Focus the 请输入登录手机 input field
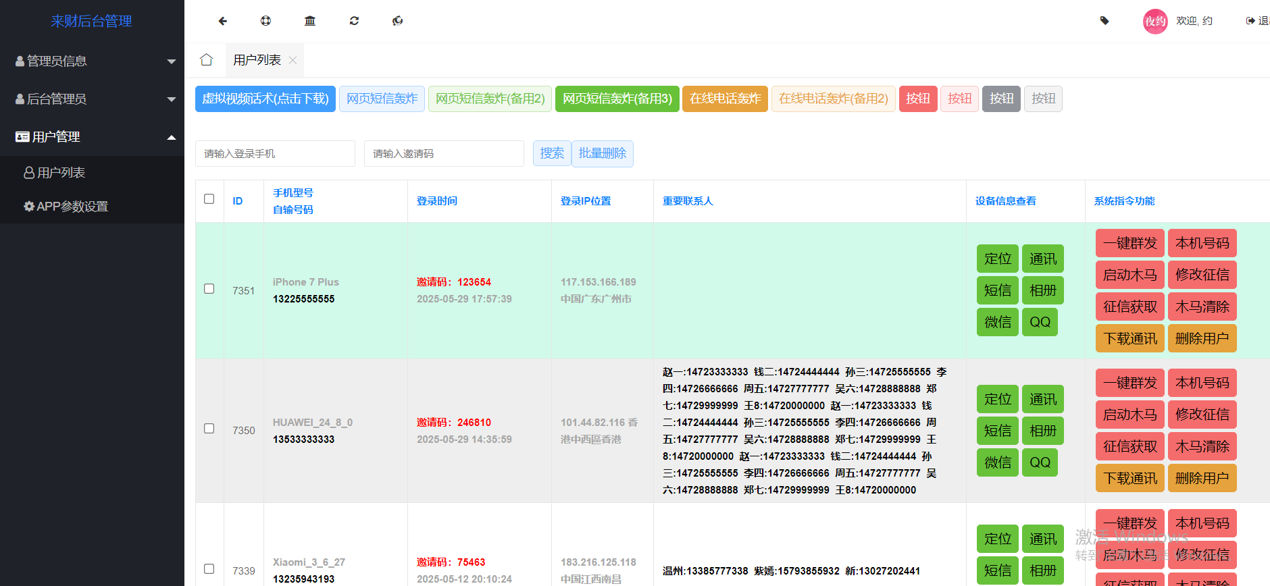The image size is (1270, 586). point(275,153)
